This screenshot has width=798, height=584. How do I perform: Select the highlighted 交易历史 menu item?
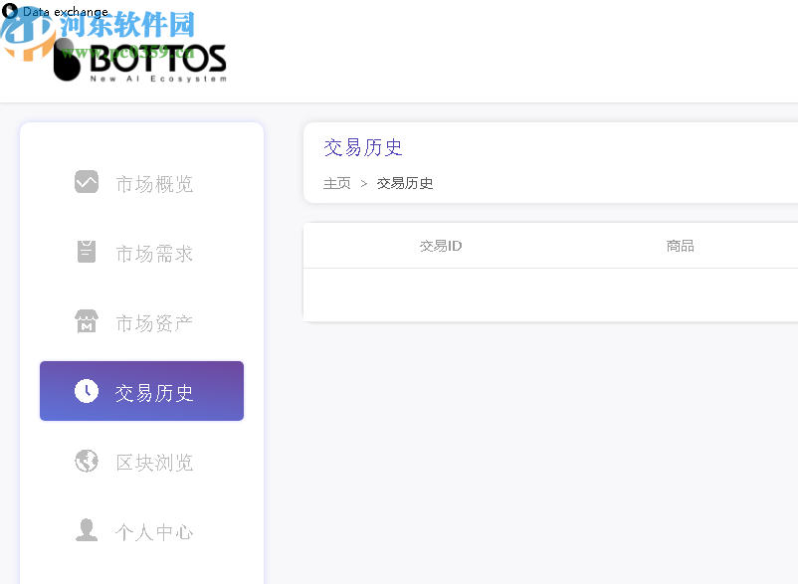[141, 390]
